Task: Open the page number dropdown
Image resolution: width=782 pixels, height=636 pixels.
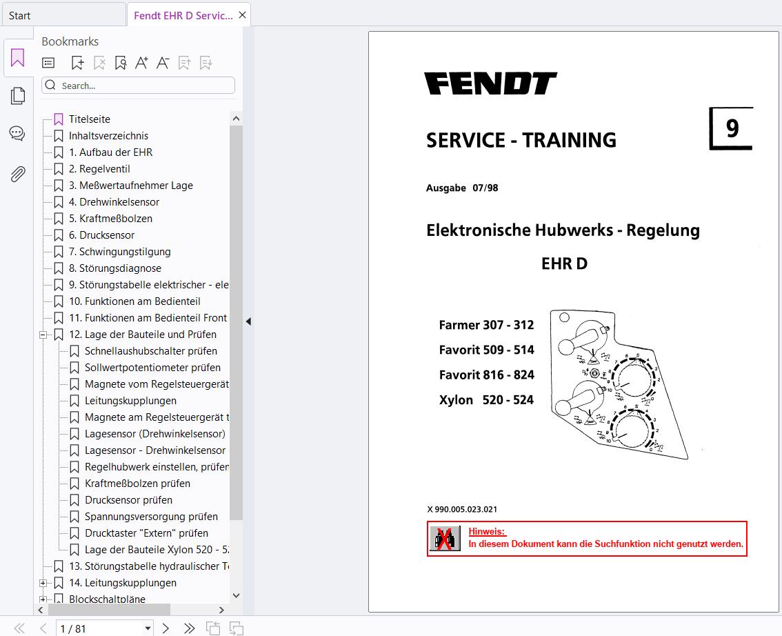Action: coord(148,628)
